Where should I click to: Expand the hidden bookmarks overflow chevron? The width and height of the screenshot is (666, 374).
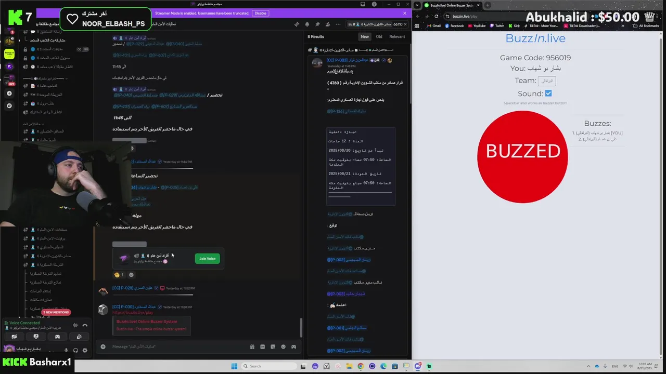623,26
